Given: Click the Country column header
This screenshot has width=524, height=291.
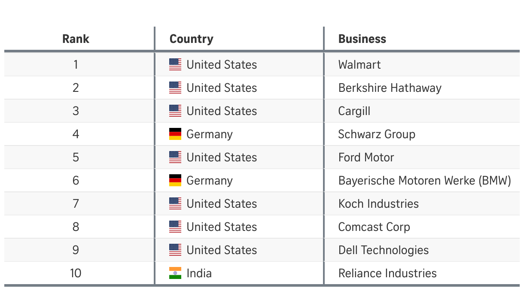Looking at the screenshot, I should pyautogui.click(x=192, y=39).
